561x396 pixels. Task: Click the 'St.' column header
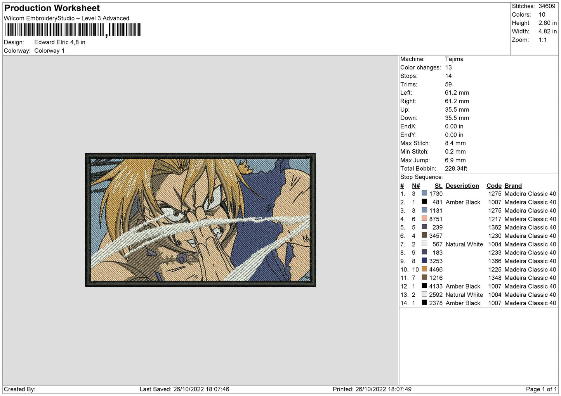pos(439,186)
